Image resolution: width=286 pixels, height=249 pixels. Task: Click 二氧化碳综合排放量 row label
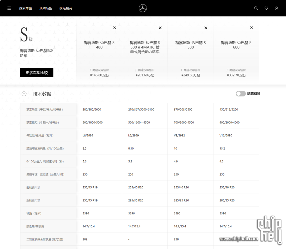point(45,239)
